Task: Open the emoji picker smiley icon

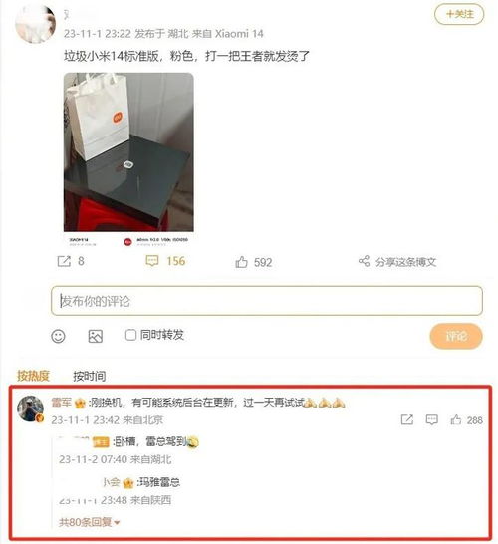Action: tap(58, 336)
